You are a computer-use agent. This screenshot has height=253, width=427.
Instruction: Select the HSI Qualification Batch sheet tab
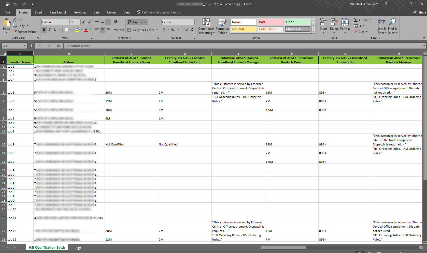47,247
